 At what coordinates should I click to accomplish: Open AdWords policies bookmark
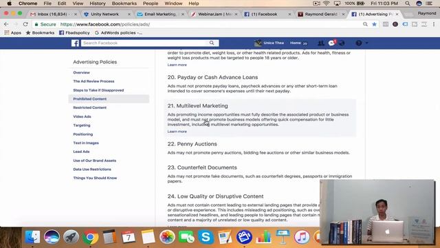click(118, 32)
